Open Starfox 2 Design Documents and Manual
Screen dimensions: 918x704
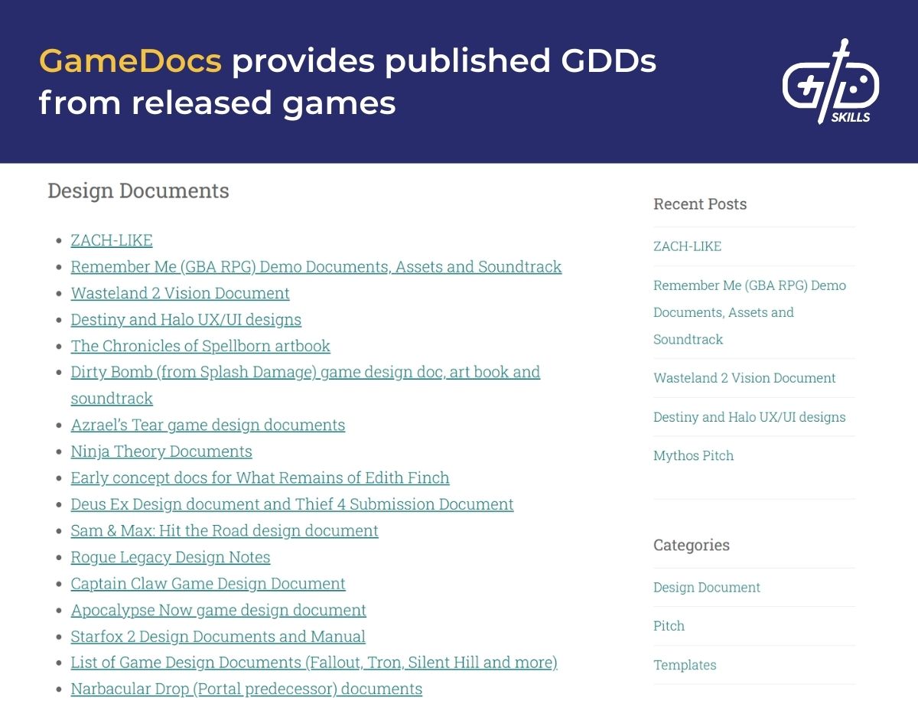218,637
